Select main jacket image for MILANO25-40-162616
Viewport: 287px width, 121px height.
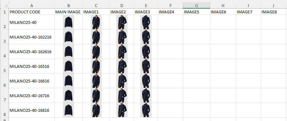click(68, 52)
